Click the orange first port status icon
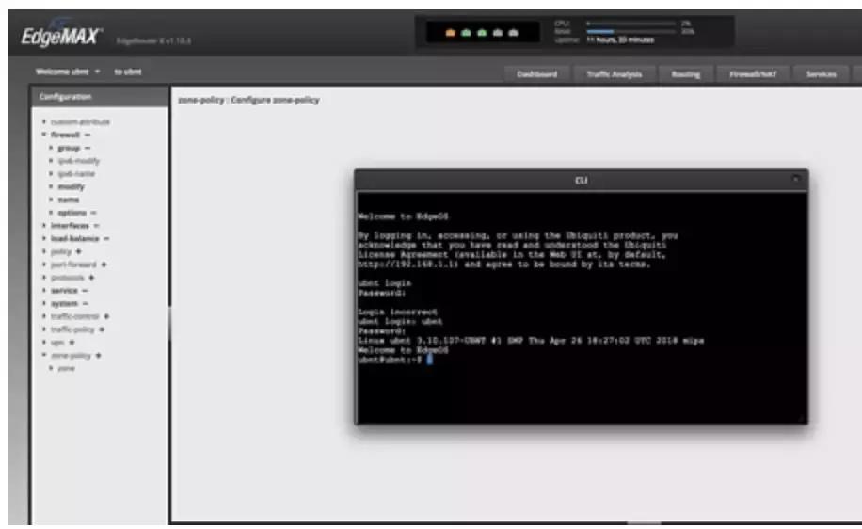Viewport: 862px width, 529px height. [450, 33]
